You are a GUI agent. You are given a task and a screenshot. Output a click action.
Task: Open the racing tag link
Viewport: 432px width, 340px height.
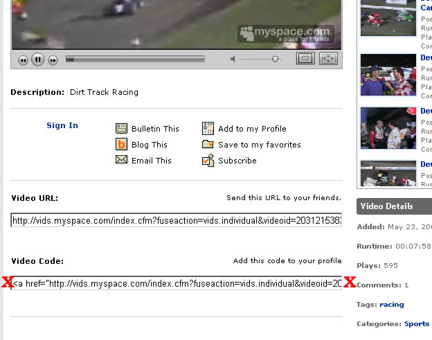tap(392, 305)
